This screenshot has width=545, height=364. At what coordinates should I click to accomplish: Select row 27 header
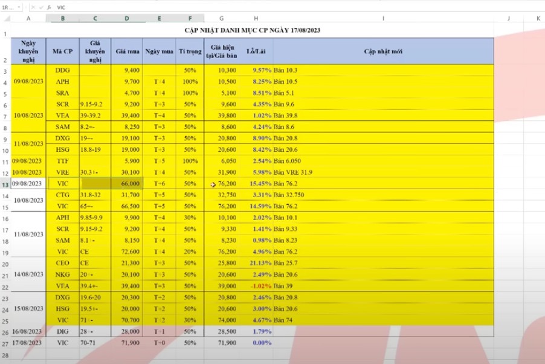[x=5, y=343]
